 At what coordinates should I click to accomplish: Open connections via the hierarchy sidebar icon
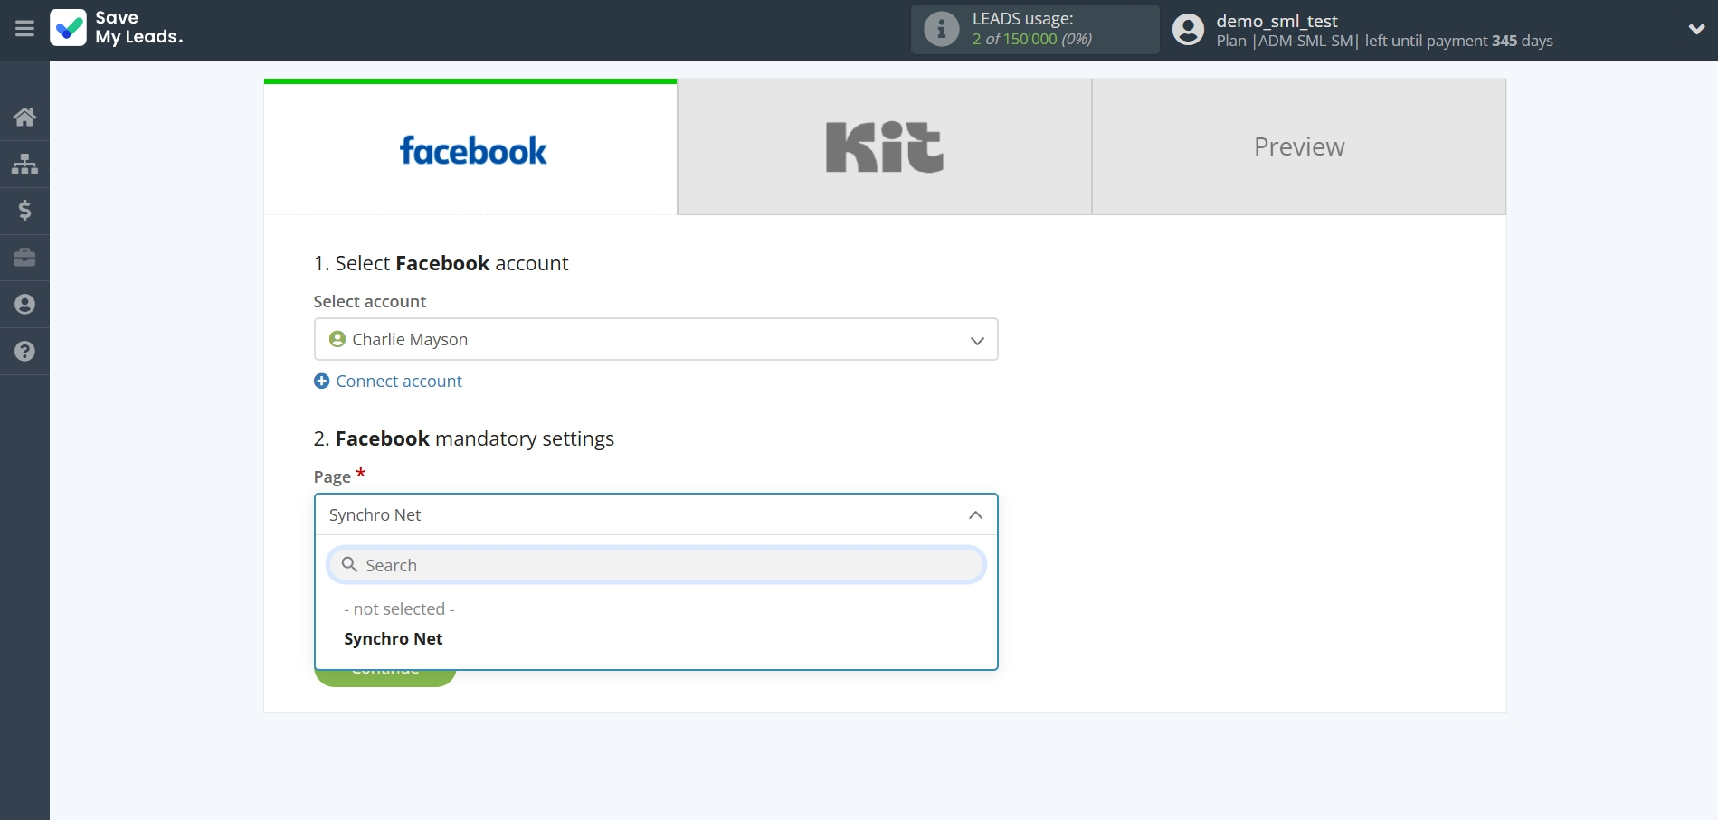pyautogui.click(x=24, y=164)
